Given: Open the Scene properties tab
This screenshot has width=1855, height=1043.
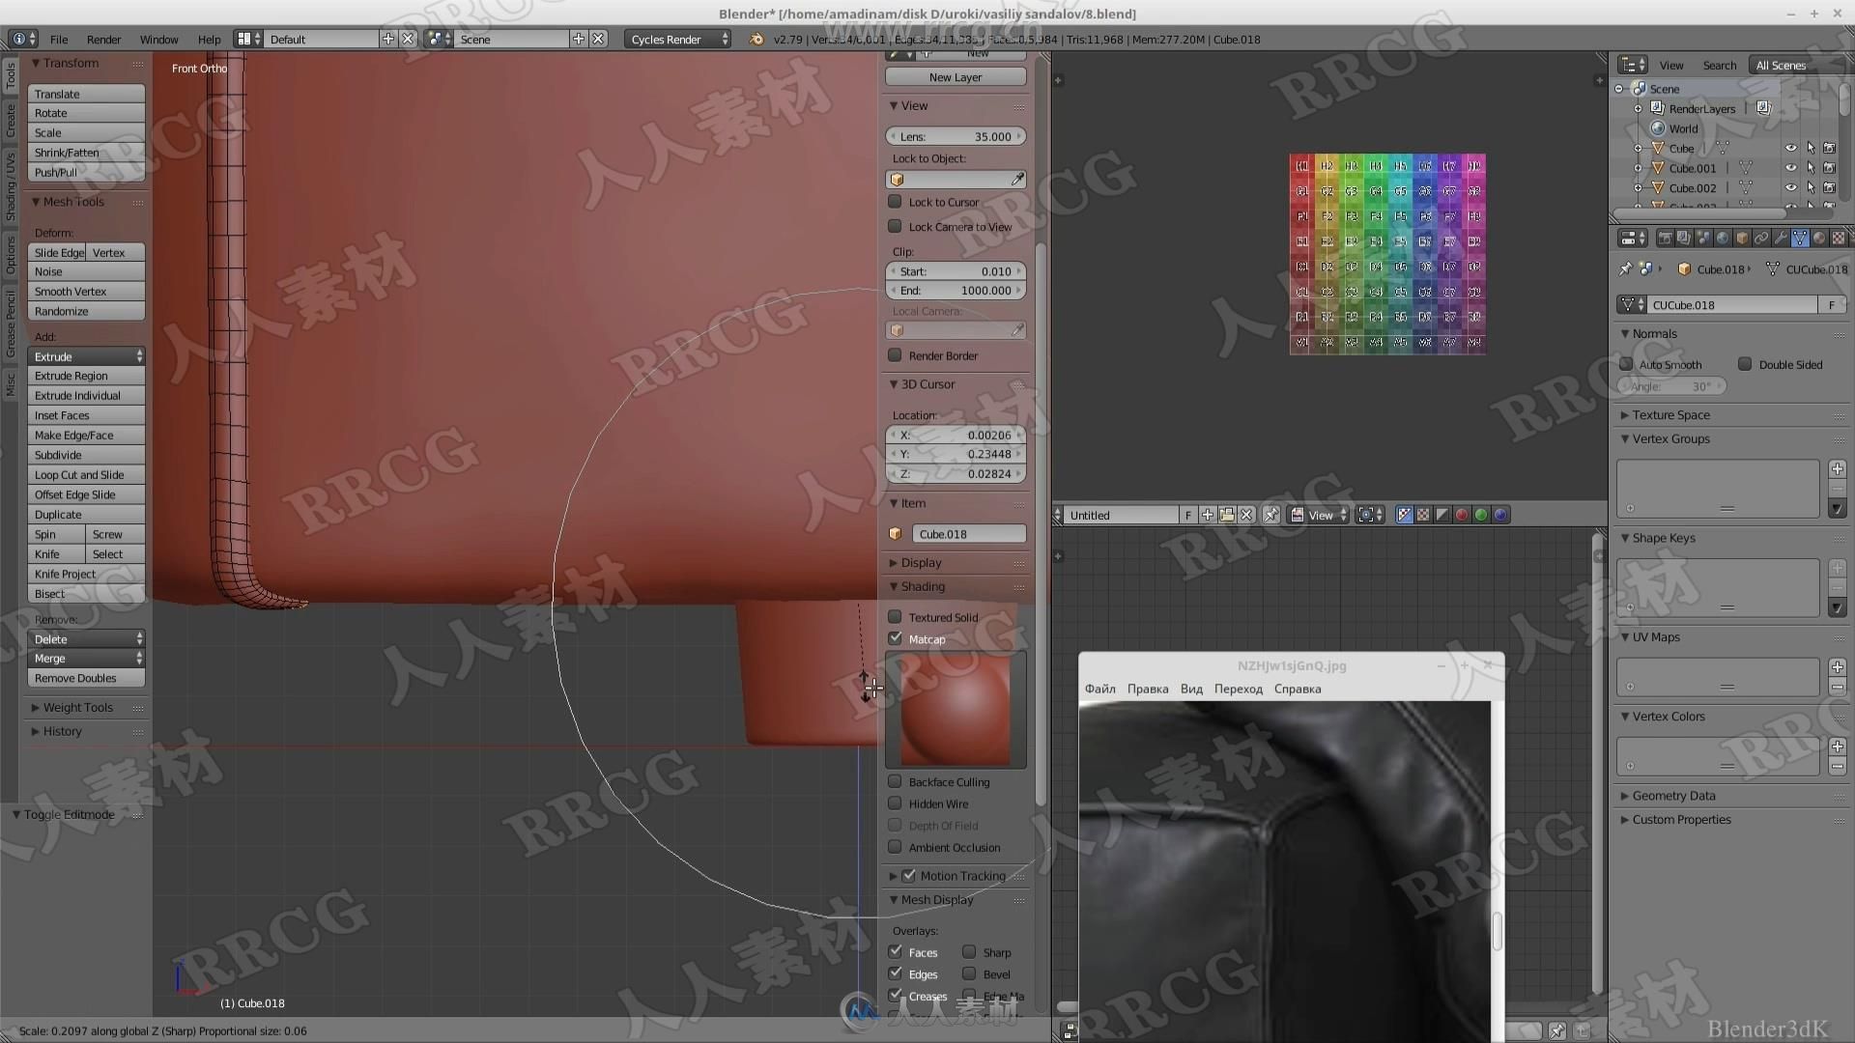Looking at the screenshot, I should [x=1703, y=238].
